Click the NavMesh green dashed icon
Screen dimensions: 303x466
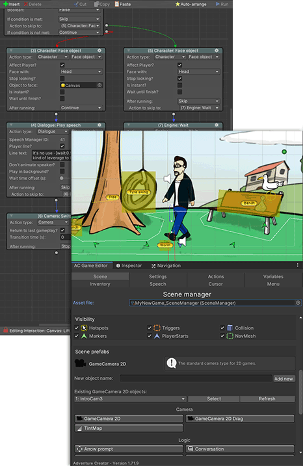tap(230, 336)
